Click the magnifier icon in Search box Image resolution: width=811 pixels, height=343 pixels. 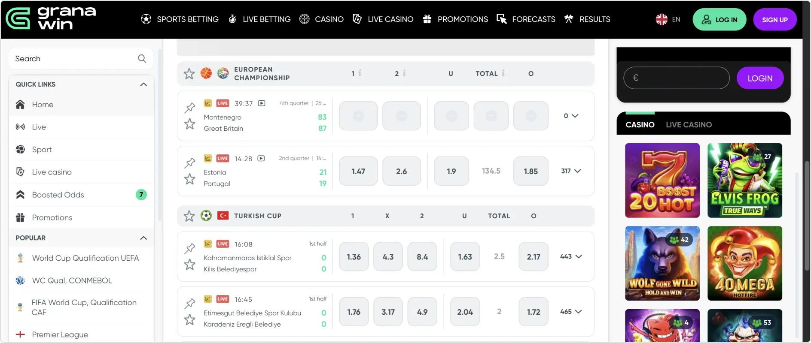coord(142,59)
